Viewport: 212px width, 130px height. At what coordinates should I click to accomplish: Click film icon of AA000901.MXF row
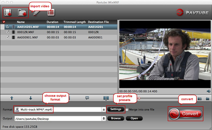click(x=13, y=37)
